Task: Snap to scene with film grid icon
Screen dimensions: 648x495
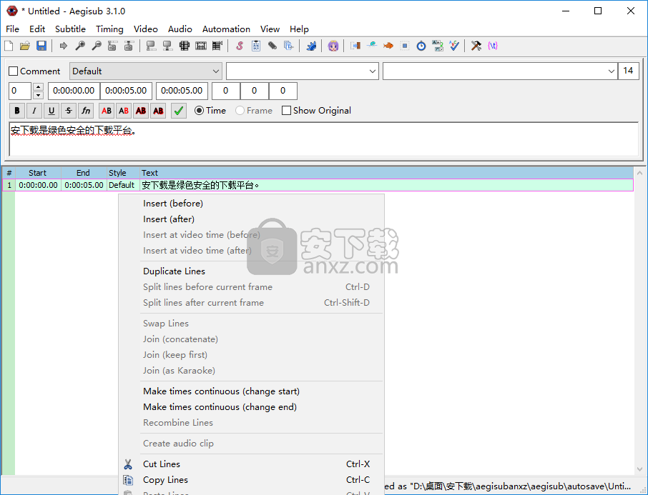Action: tap(201, 46)
